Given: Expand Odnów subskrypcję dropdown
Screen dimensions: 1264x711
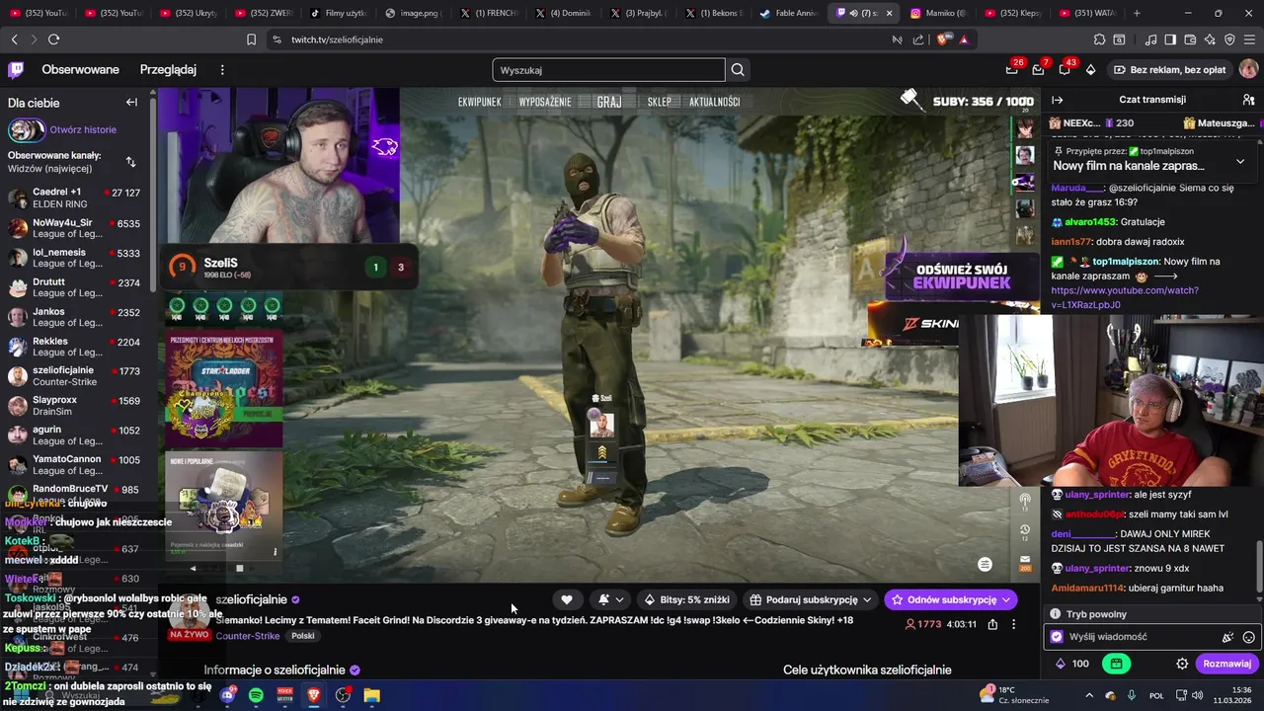Looking at the screenshot, I should pos(1005,599).
